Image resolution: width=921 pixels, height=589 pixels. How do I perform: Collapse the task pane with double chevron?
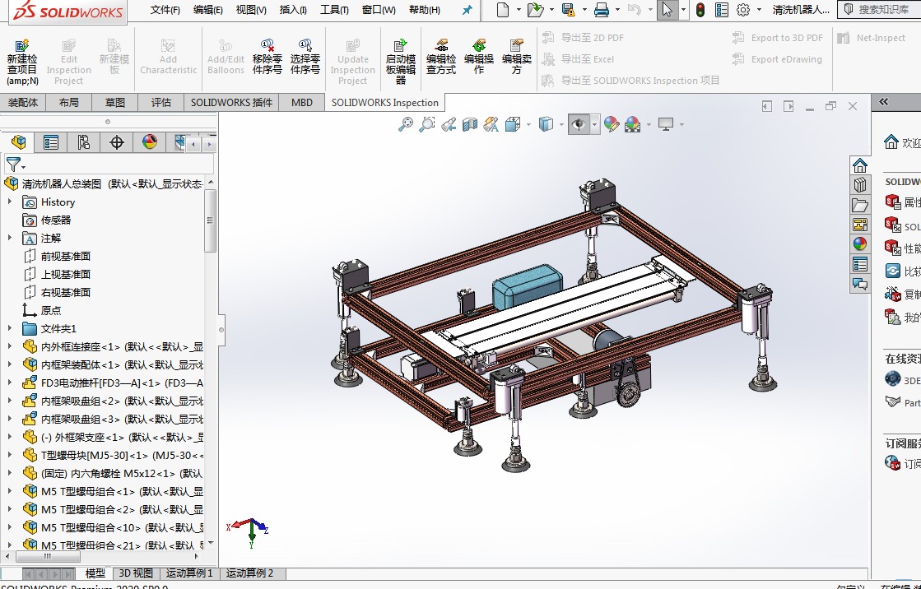click(883, 102)
